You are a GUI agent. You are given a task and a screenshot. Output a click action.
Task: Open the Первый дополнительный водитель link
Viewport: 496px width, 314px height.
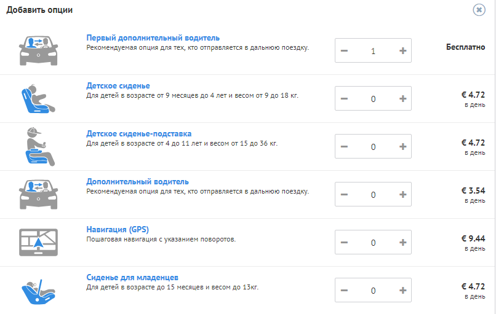tap(153, 38)
